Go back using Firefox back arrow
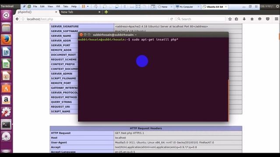280x157 pixels. pyautogui.click(x=17, y=19)
